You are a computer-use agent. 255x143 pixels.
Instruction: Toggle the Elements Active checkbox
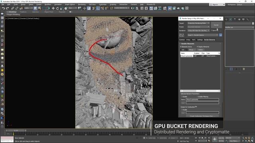tap(180, 47)
